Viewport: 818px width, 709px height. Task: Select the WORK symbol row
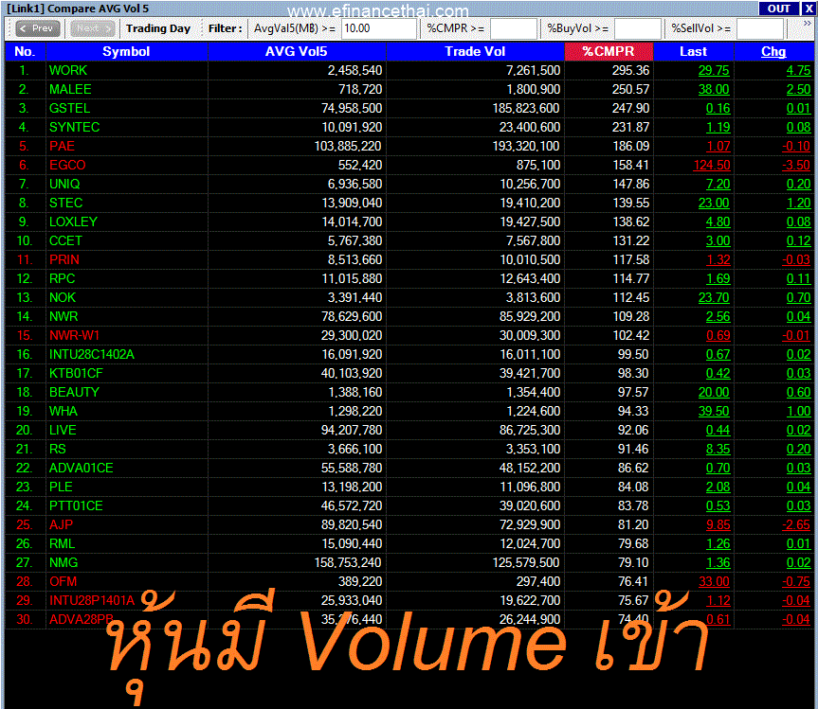coord(409,70)
